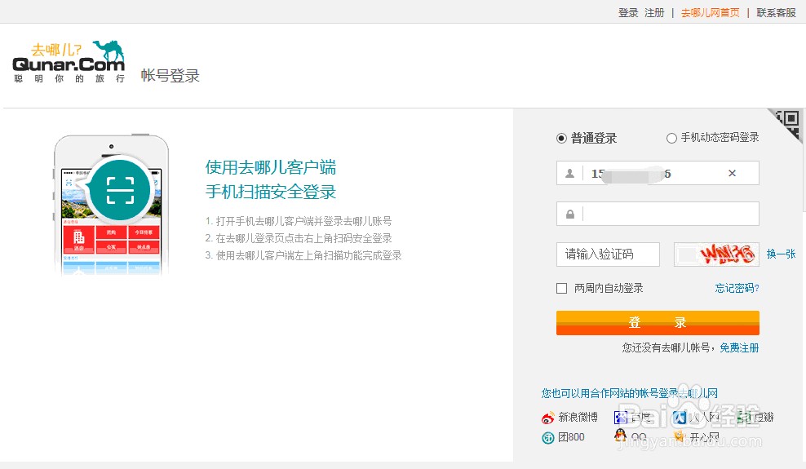Open the QR code login corner icon
This screenshot has height=469, width=806.
[x=787, y=122]
